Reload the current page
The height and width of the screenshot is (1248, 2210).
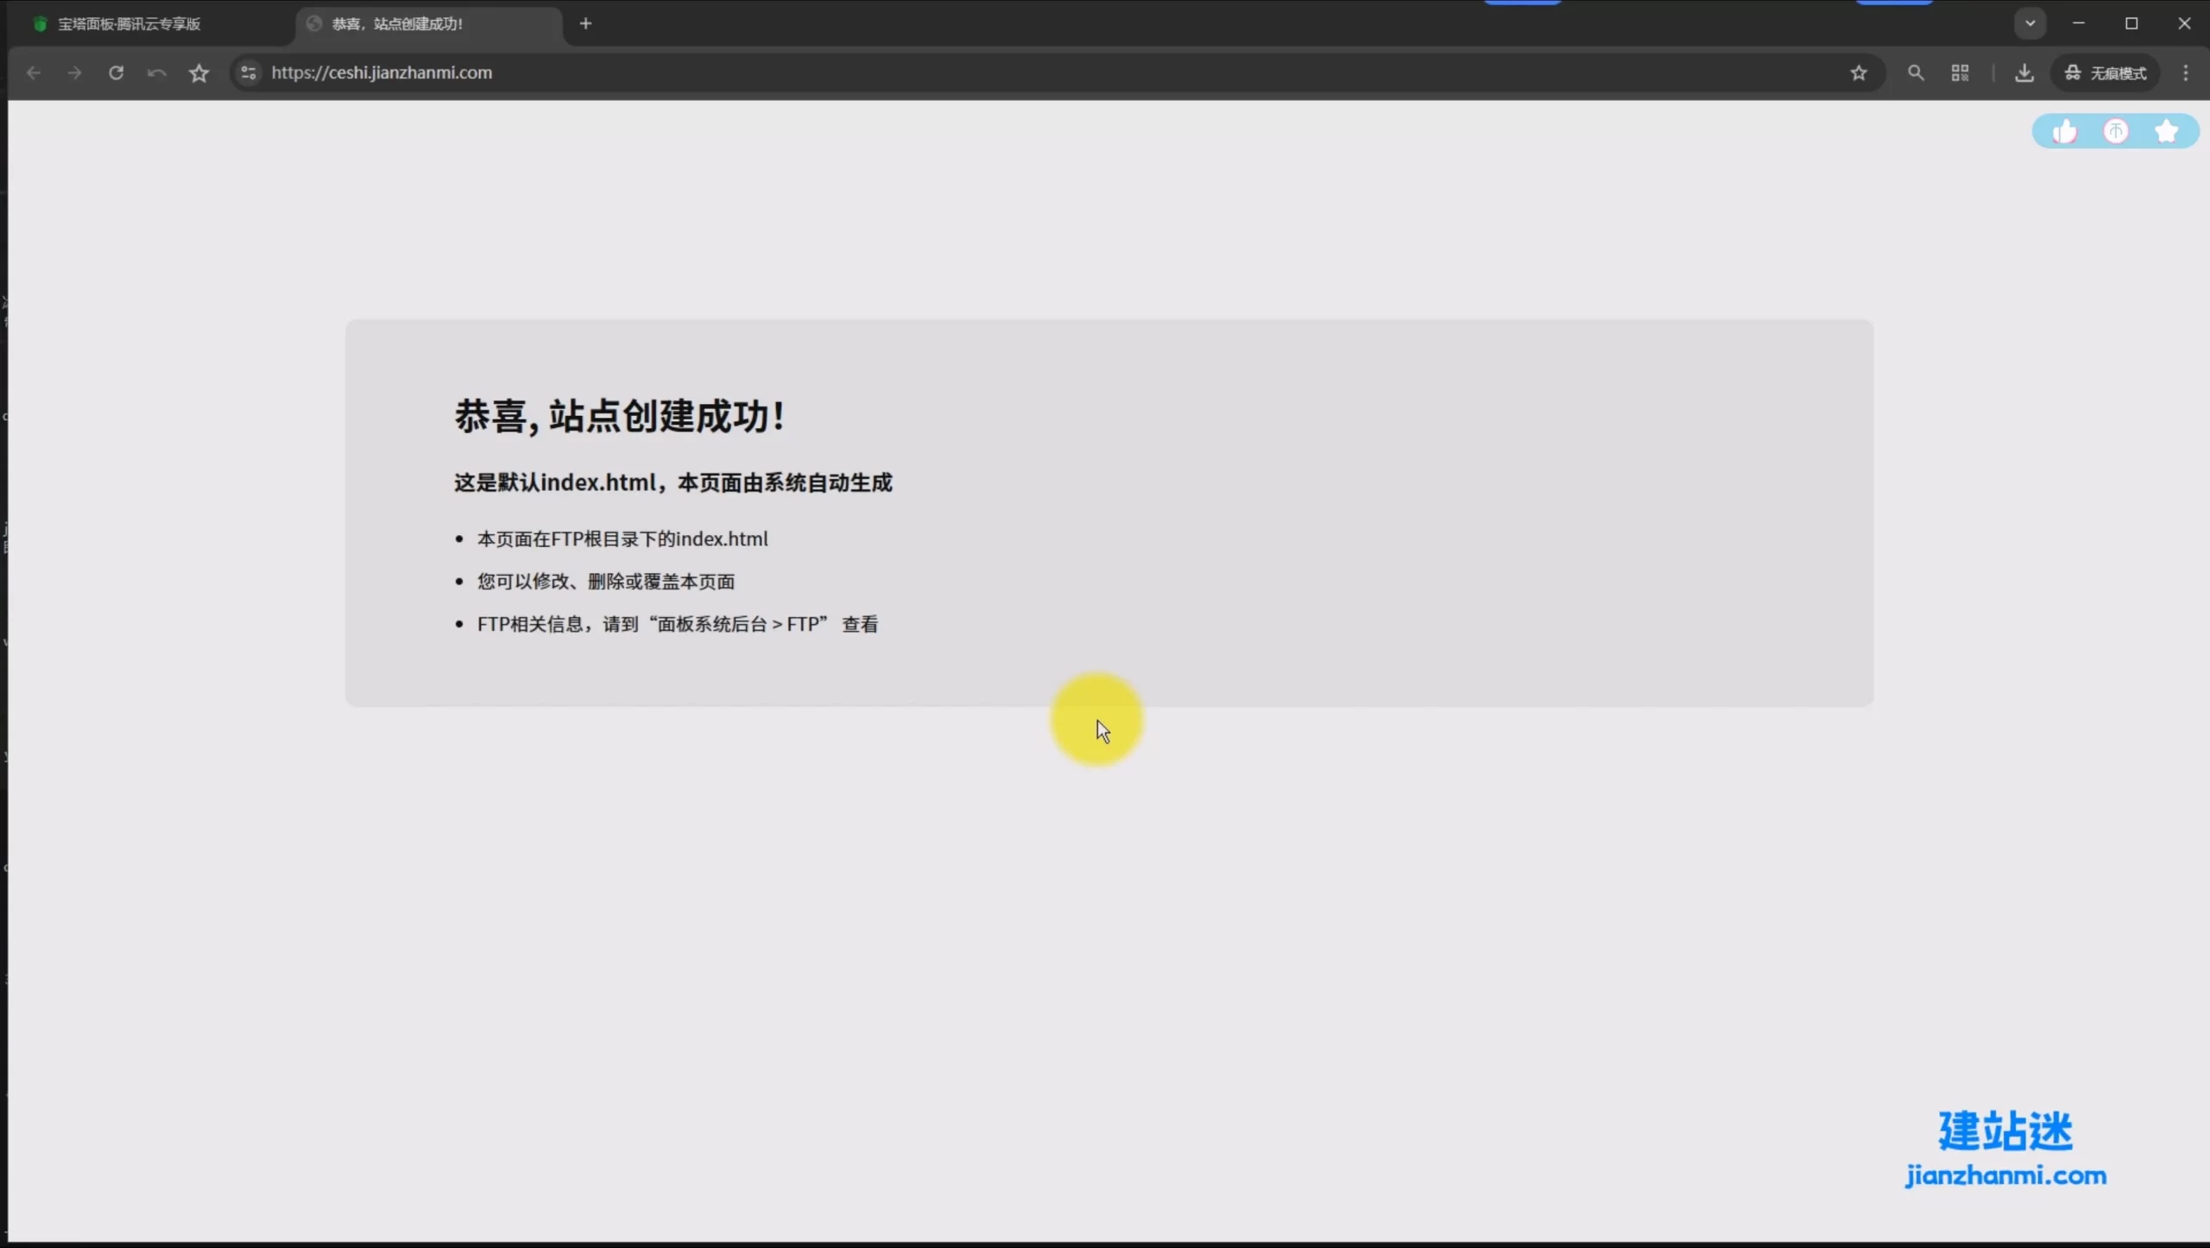116,73
